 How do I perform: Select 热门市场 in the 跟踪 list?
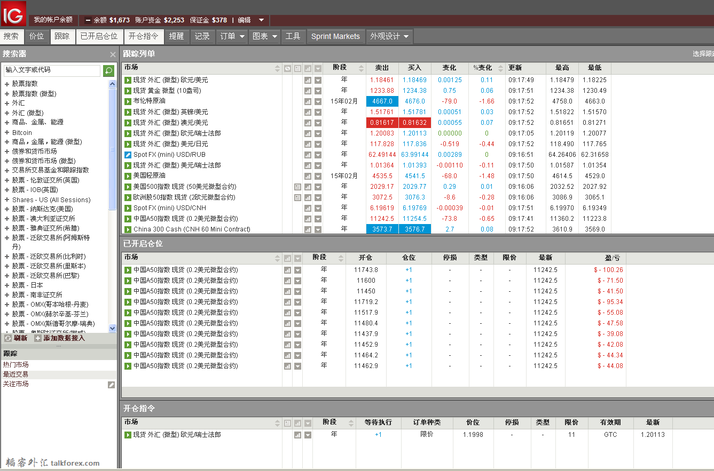coord(15,365)
